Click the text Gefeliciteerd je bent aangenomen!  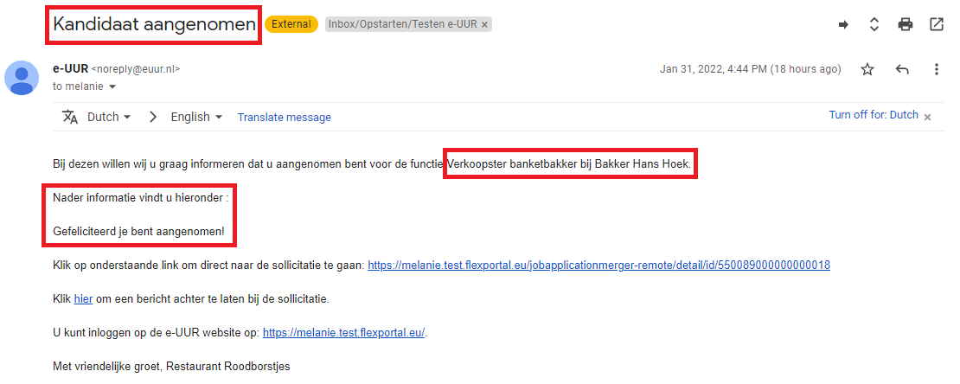click(139, 232)
